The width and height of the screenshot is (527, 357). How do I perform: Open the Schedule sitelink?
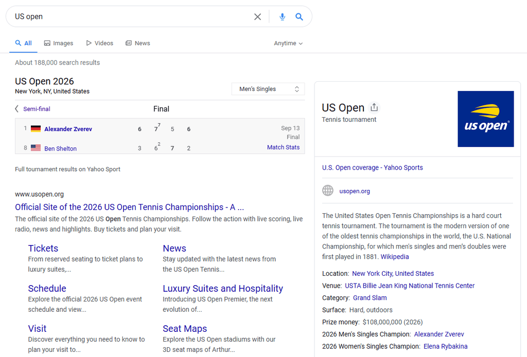[x=47, y=289]
